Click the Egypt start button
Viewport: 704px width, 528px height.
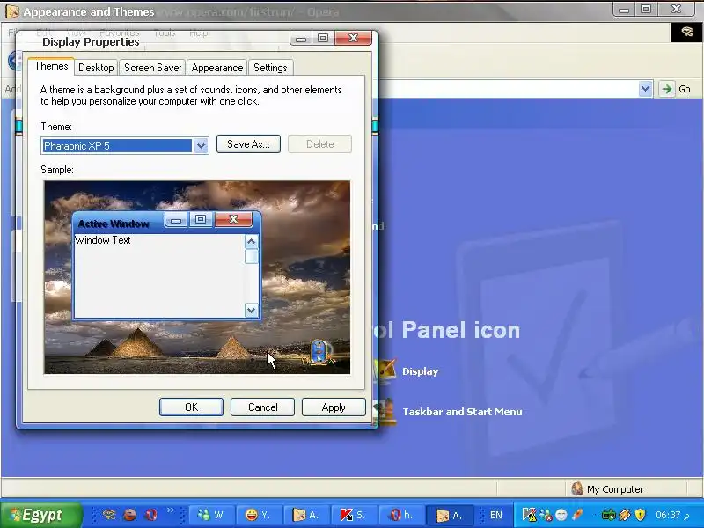(x=41, y=515)
